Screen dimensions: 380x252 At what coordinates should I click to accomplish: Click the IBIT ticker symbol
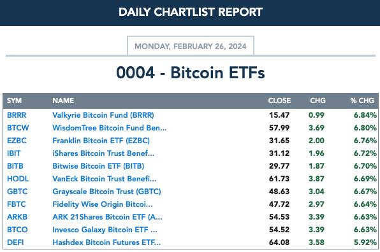pyautogui.click(x=14, y=153)
